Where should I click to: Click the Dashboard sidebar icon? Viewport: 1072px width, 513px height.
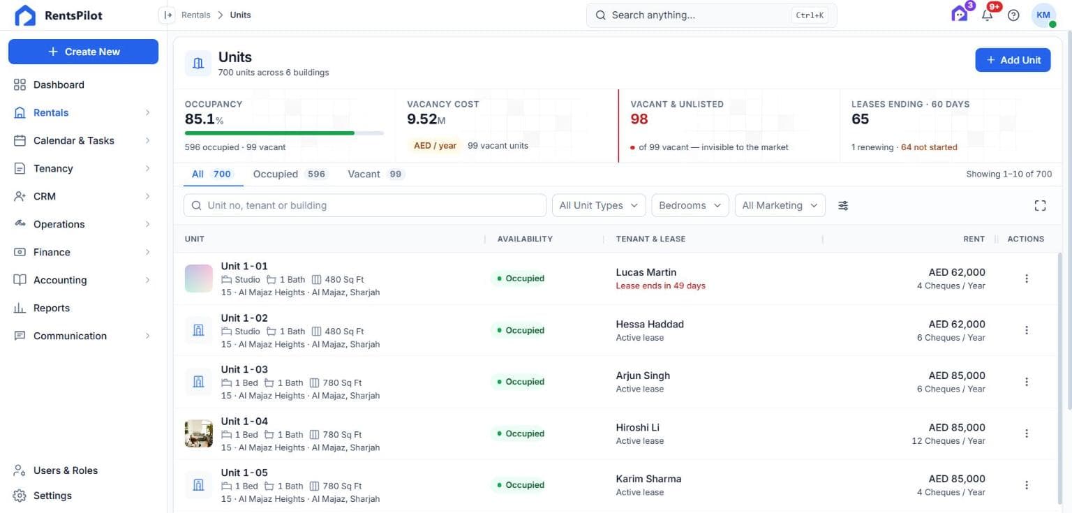pyautogui.click(x=20, y=84)
